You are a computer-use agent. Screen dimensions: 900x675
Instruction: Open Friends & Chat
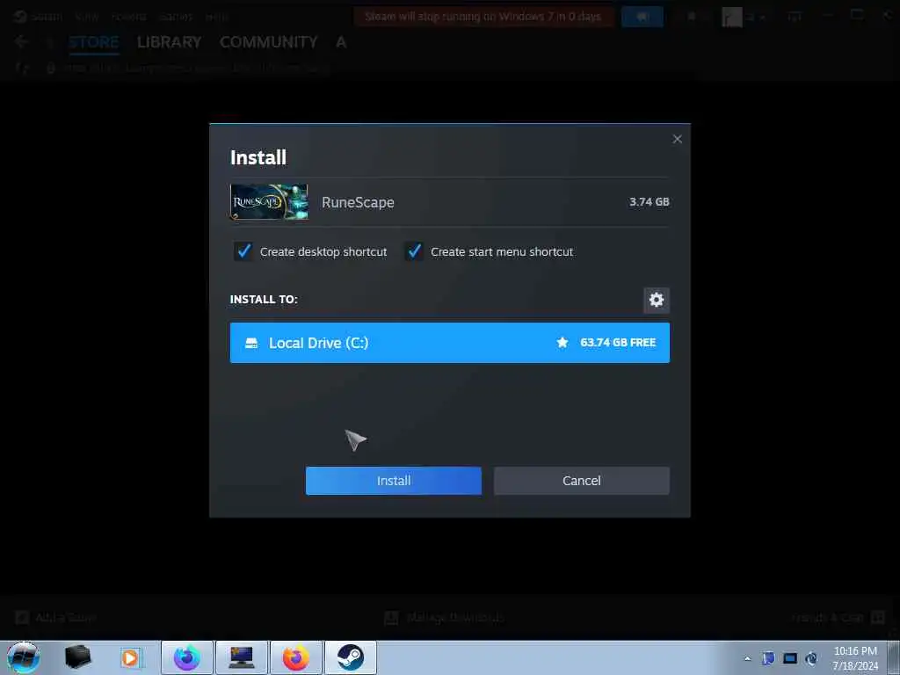[x=838, y=618]
